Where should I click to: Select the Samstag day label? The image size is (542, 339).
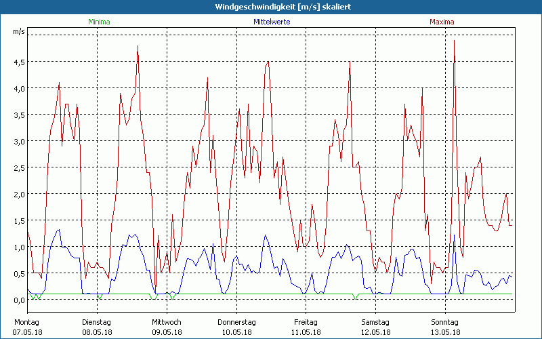[x=375, y=322]
